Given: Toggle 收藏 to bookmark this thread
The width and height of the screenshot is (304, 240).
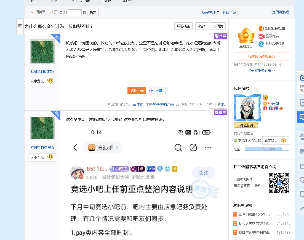Looking at the screenshot, I should point(201,26).
